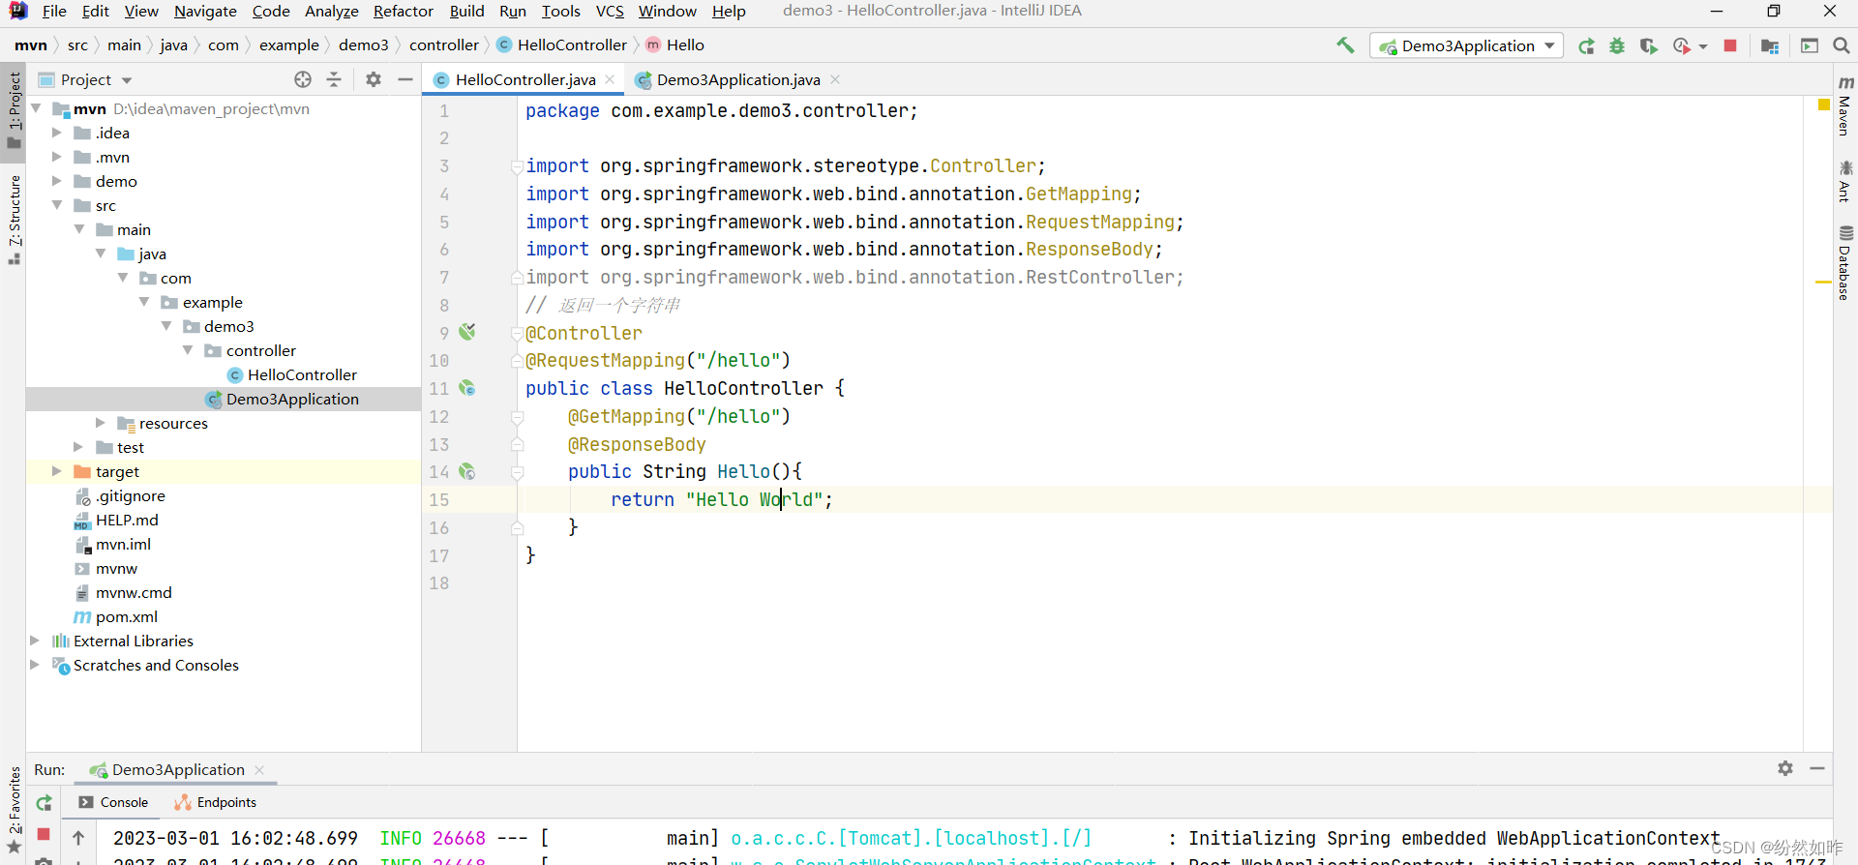
Task: Open Demo3Application run configuration dropdown
Action: [x=1466, y=45]
